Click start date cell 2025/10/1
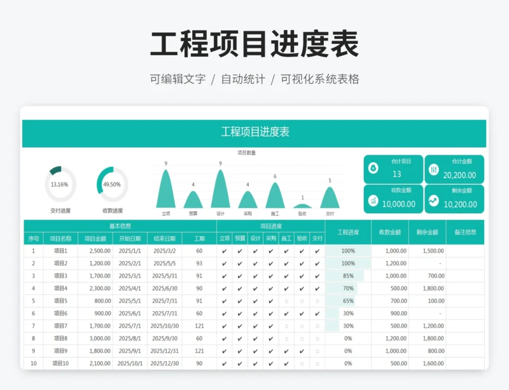This screenshot has height=390, width=509. coord(130,364)
